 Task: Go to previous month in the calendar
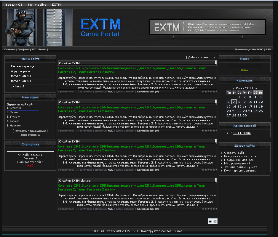coord(233,88)
